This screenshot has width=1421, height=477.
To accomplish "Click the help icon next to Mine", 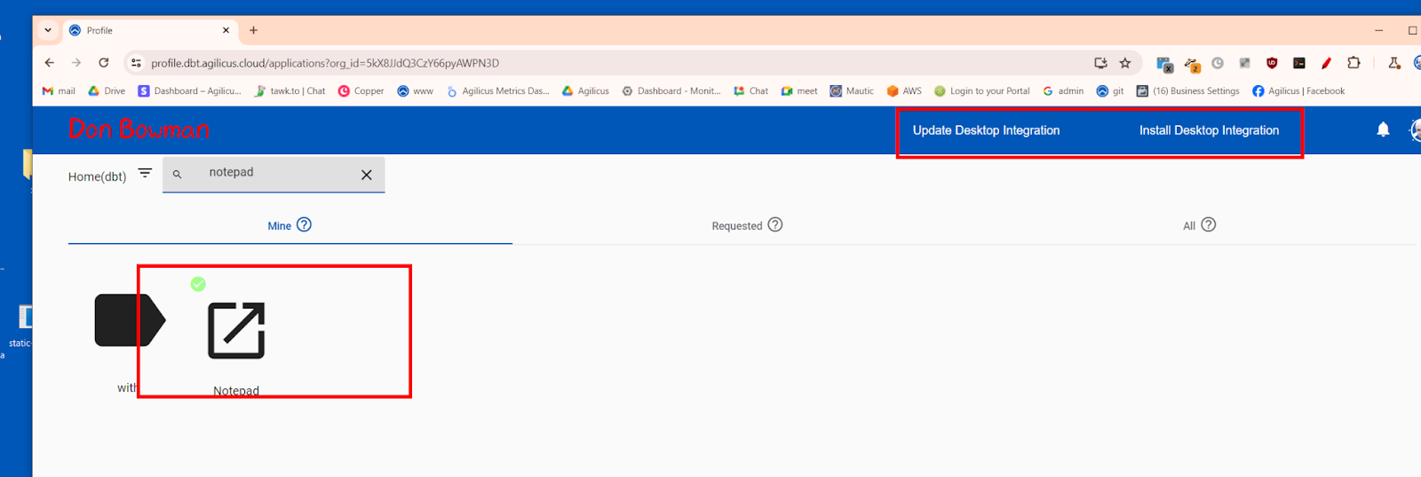I will tap(304, 224).
